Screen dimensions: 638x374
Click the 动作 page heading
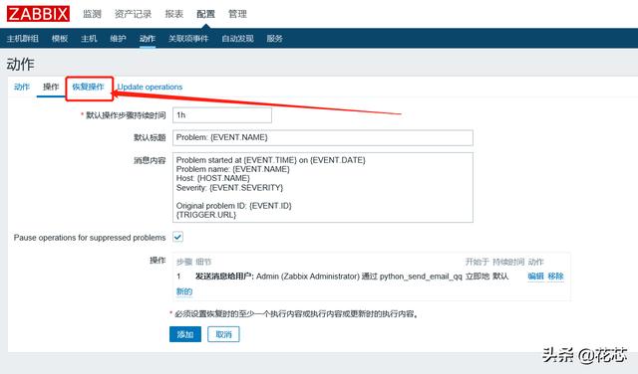(20, 65)
